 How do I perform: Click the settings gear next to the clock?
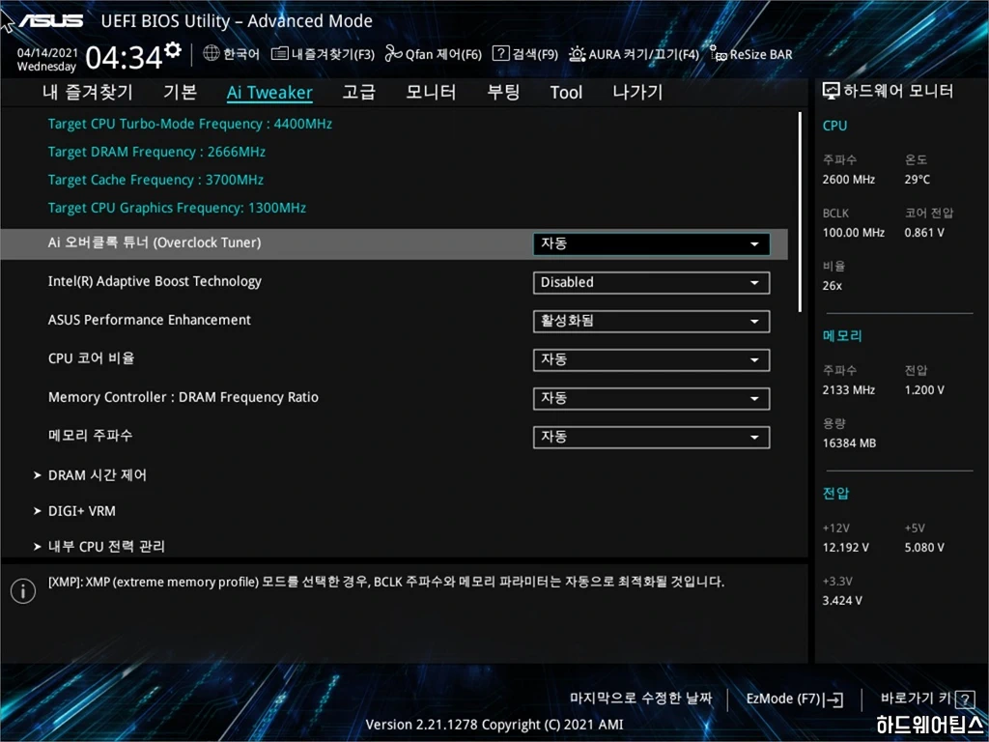tap(172, 50)
